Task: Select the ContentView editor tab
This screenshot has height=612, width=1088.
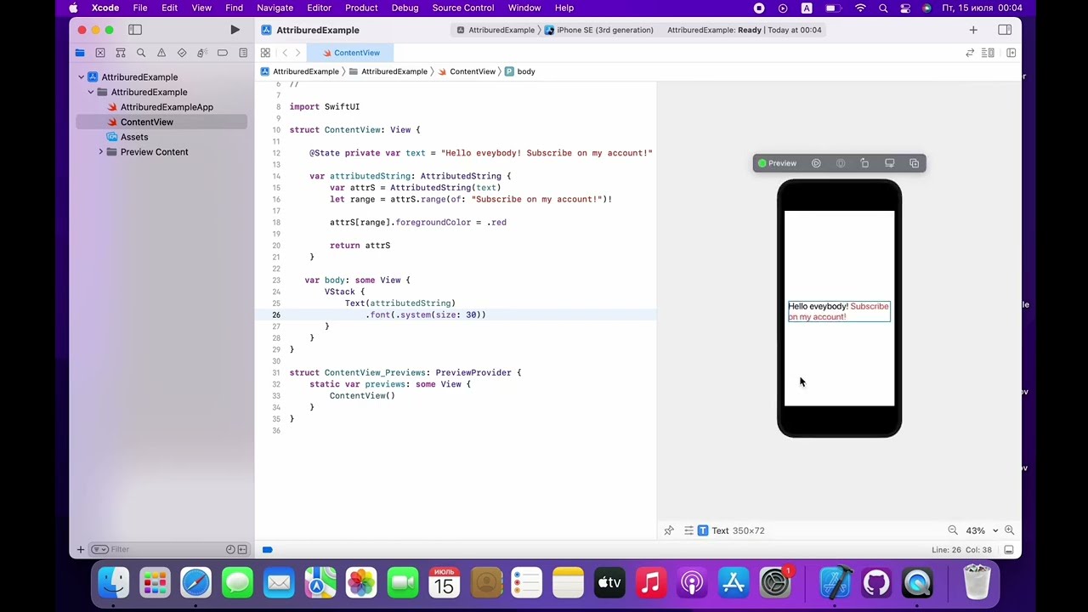Action: pos(351,53)
